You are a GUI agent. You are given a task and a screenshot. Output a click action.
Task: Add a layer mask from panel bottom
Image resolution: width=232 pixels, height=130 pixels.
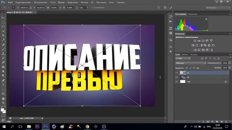pos(208,122)
